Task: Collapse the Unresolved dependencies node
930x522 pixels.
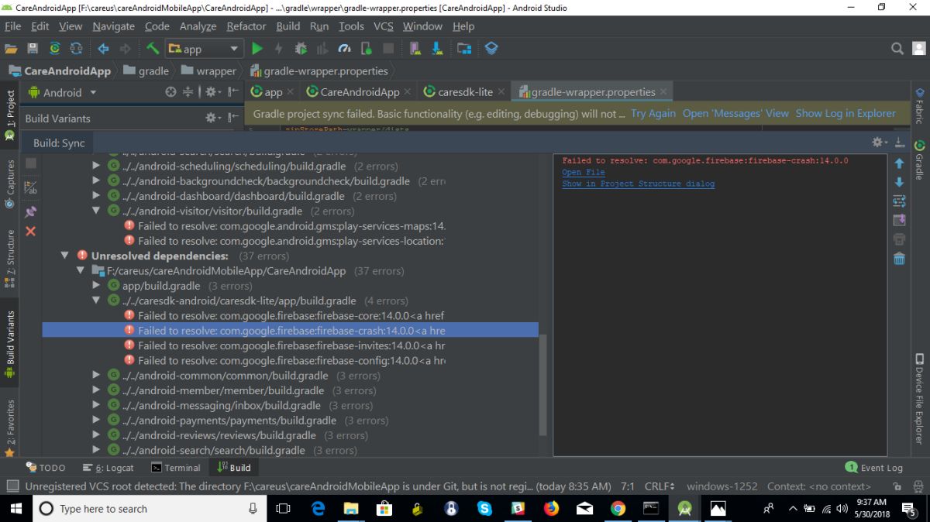Action: pos(65,256)
